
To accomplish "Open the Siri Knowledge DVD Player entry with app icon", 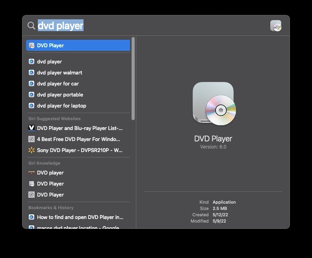I will pos(78,184).
